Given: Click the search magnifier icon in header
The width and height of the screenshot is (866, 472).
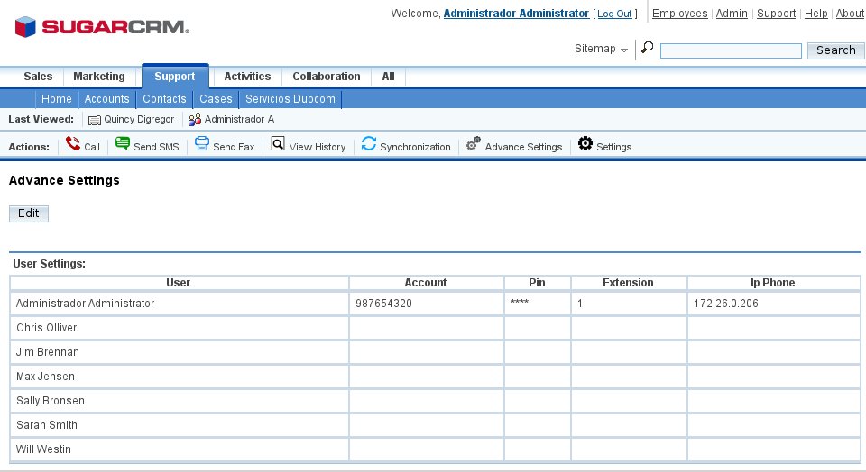Looking at the screenshot, I should [x=647, y=49].
